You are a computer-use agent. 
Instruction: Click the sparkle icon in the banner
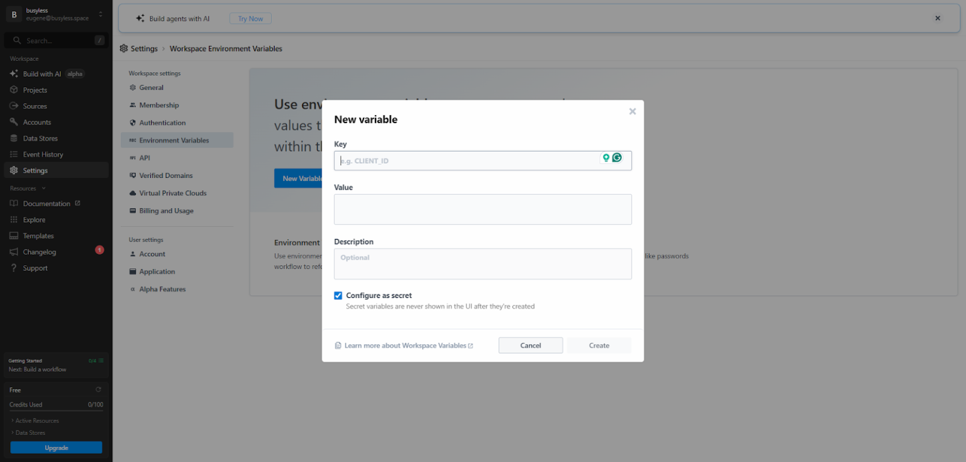click(140, 19)
